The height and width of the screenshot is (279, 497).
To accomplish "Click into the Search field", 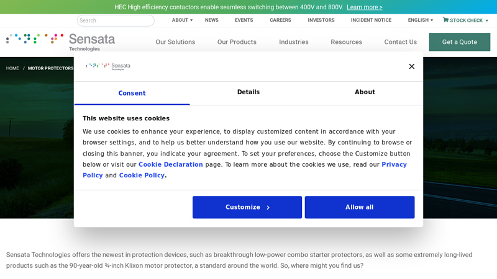I will [116, 20].
